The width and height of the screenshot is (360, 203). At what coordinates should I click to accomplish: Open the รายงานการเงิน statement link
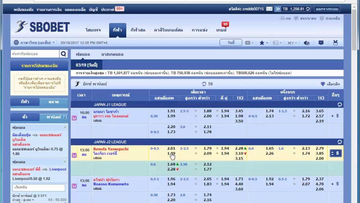49,9
